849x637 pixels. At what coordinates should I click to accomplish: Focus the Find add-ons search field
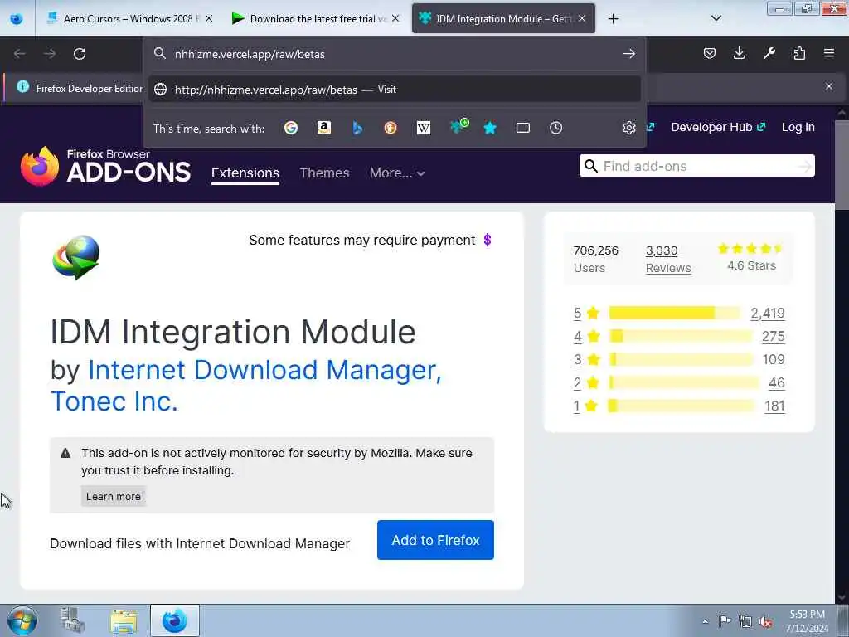(x=696, y=166)
